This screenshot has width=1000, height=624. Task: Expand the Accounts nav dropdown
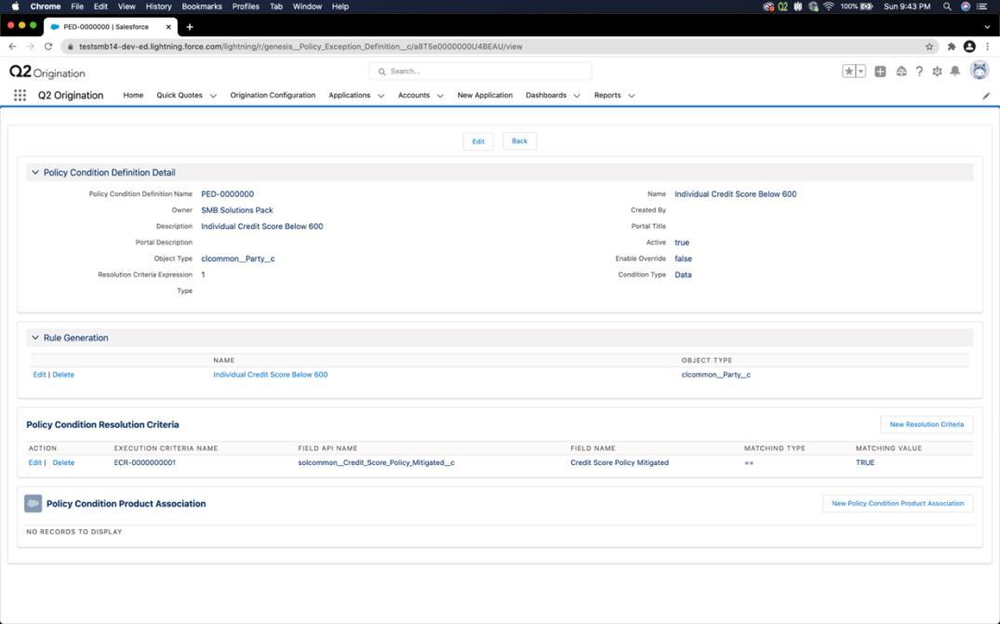pos(440,96)
